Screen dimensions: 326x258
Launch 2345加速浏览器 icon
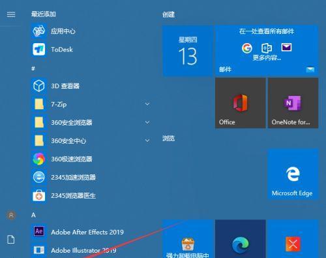39,177
